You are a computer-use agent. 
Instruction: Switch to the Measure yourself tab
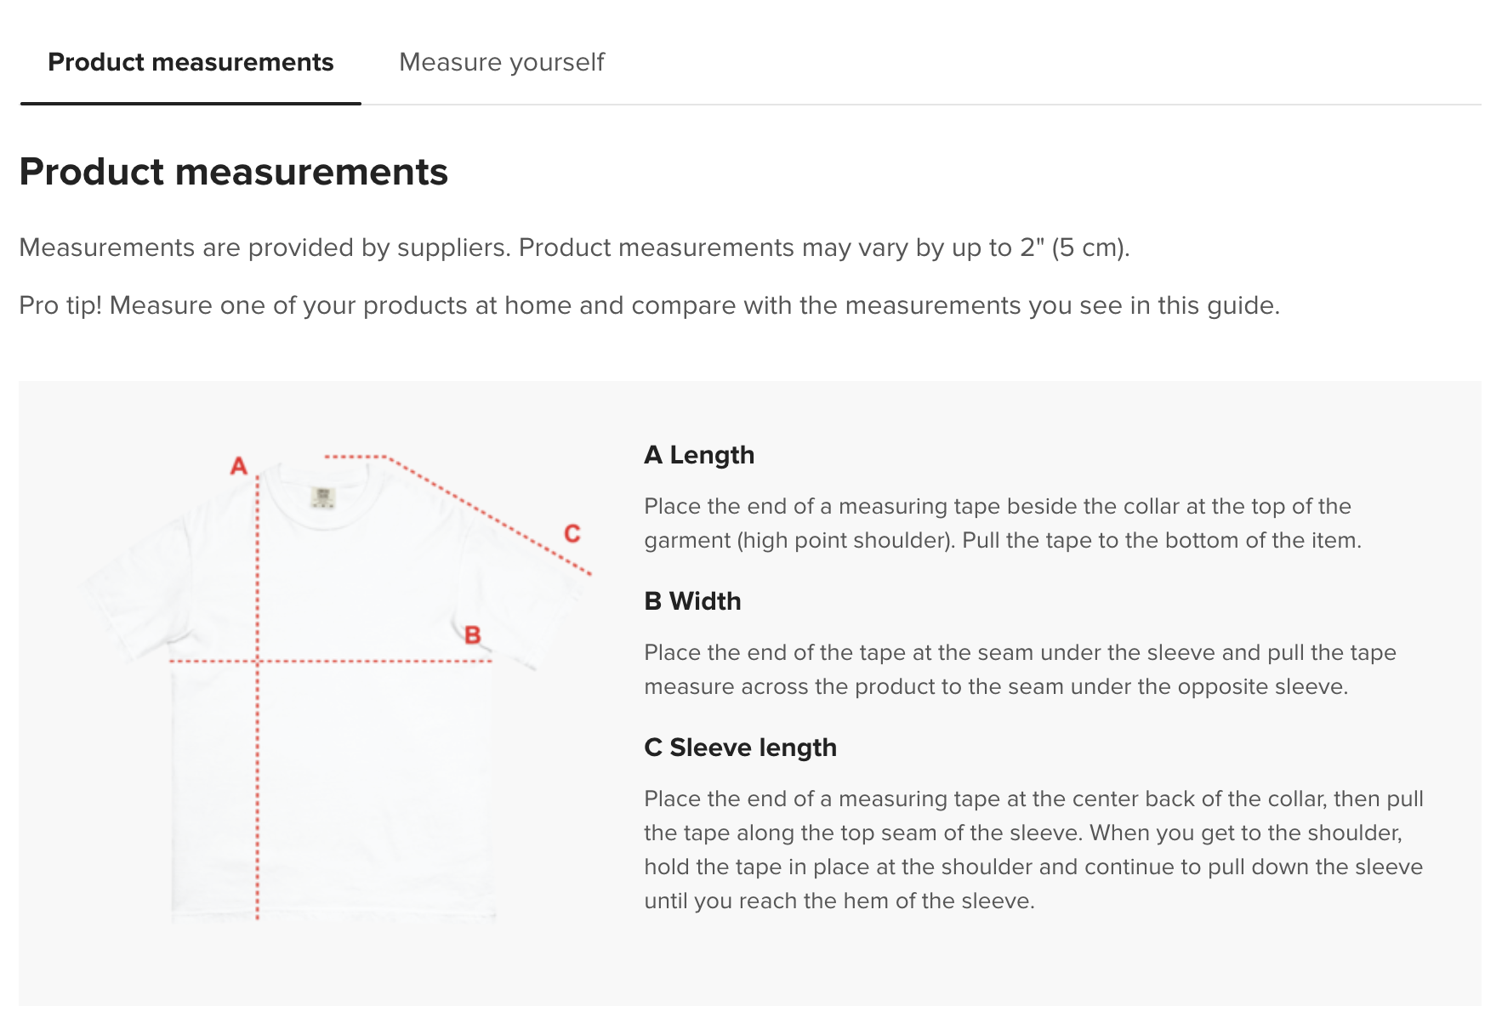tap(501, 62)
